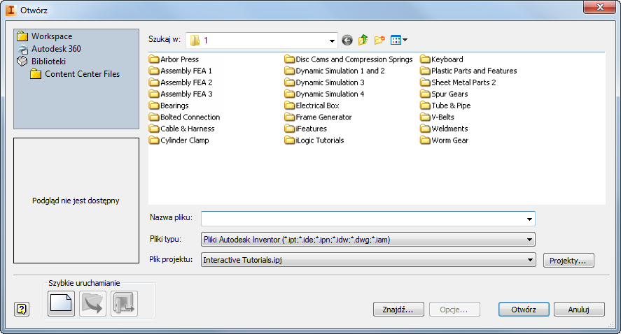
Task: Select the Electrical Box folder
Action: pos(312,106)
